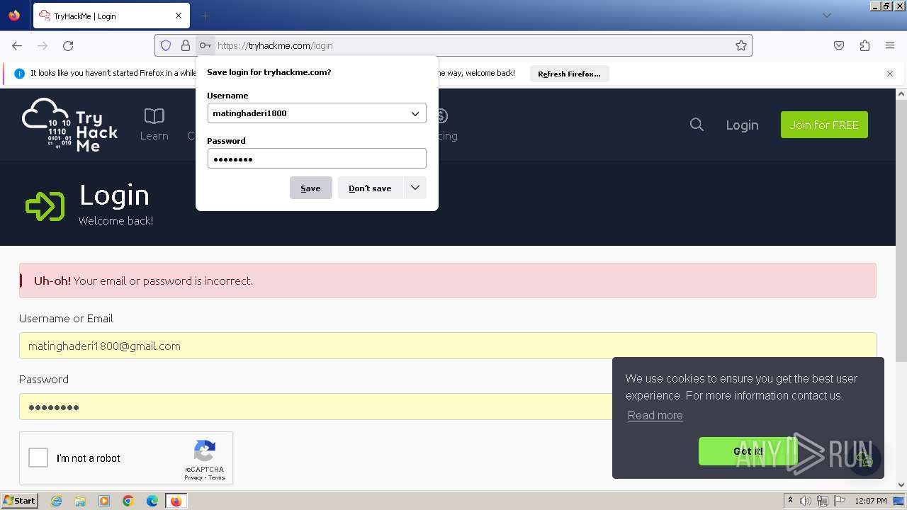Click the List all tabs chevron
The height and width of the screenshot is (510, 907).
826,16
